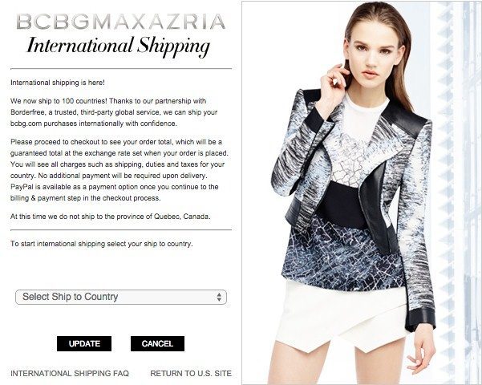Click the model's raised hand in photo
The height and width of the screenshot is (385, 482).
pyautogui.click(x=335, y=83)
